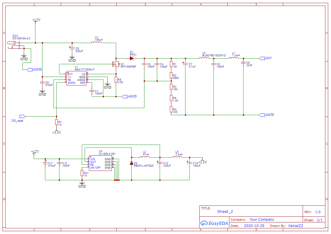Select the KanazZZ drawn-by text
The image size is (331, 234).
coord(296,226)
